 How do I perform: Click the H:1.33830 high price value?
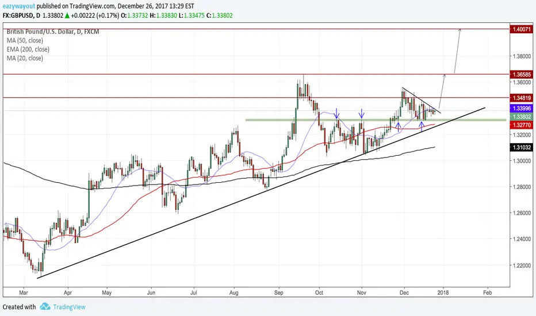[x=163, y=16]
